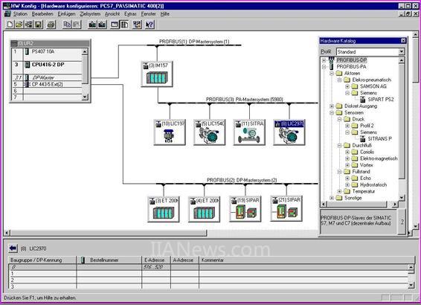
Task: Close the Hardware Katalog panel
Action: tap(403, 40)
